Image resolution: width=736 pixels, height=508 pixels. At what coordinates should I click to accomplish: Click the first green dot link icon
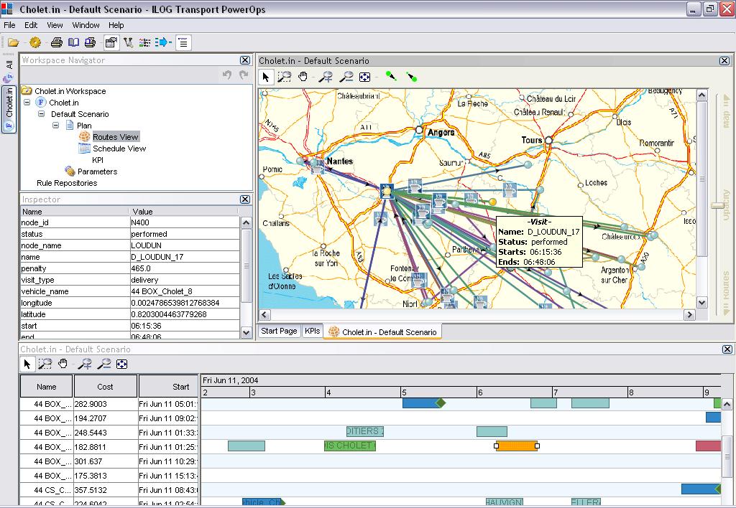point(390,76)
